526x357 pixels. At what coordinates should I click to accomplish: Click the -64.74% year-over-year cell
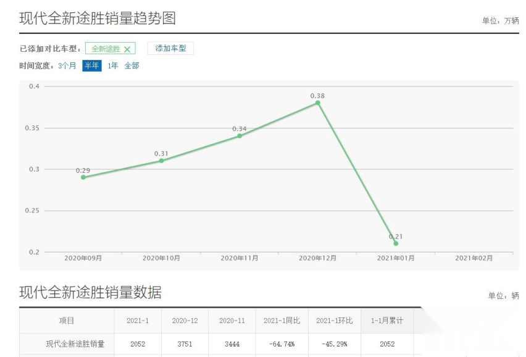coord(282,344)
